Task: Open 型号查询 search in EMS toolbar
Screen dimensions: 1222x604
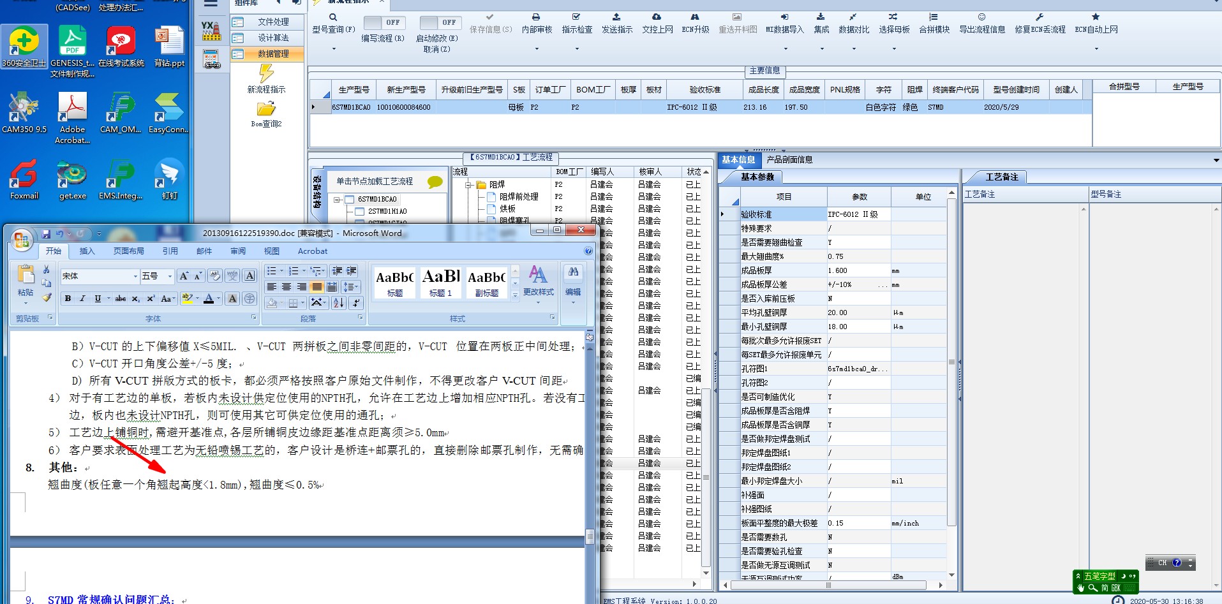Action: tap(333, 24)
